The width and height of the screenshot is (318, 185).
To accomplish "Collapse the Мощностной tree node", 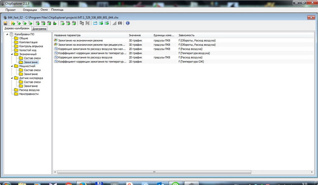I will [x=12, y=66].
